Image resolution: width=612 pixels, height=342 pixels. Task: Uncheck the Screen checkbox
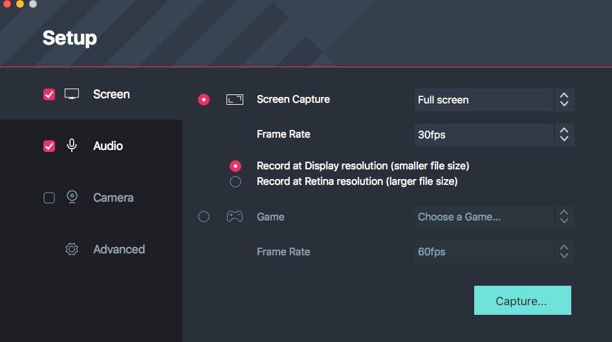pos(49,94)
